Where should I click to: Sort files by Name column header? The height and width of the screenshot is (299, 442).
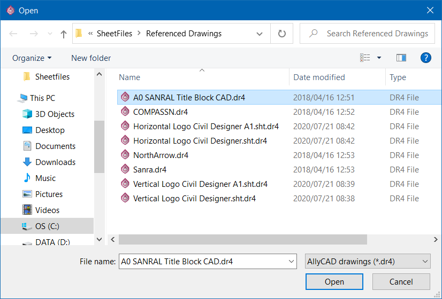129,77
